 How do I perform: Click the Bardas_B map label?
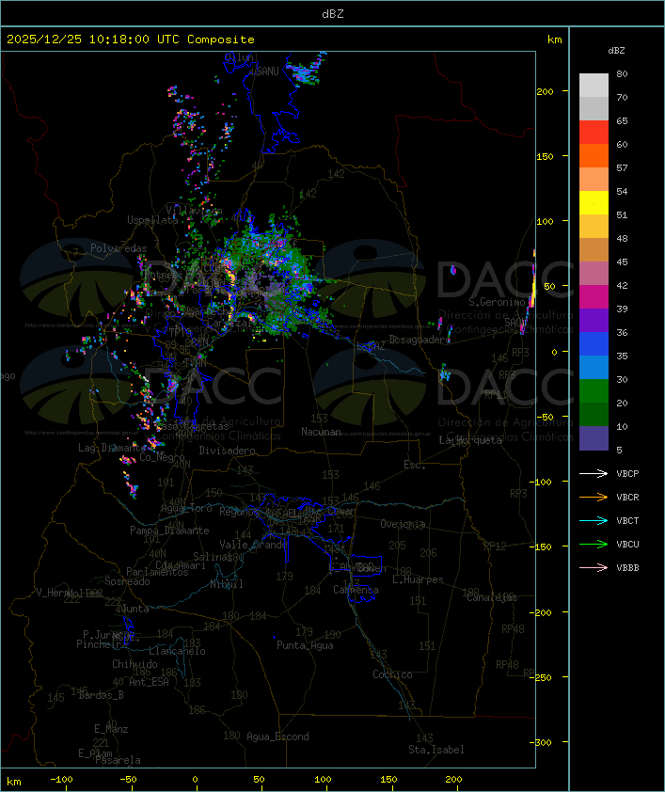coord(101,695)
